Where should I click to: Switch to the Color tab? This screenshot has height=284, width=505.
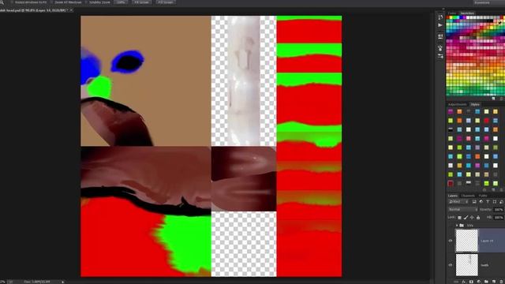452,13
